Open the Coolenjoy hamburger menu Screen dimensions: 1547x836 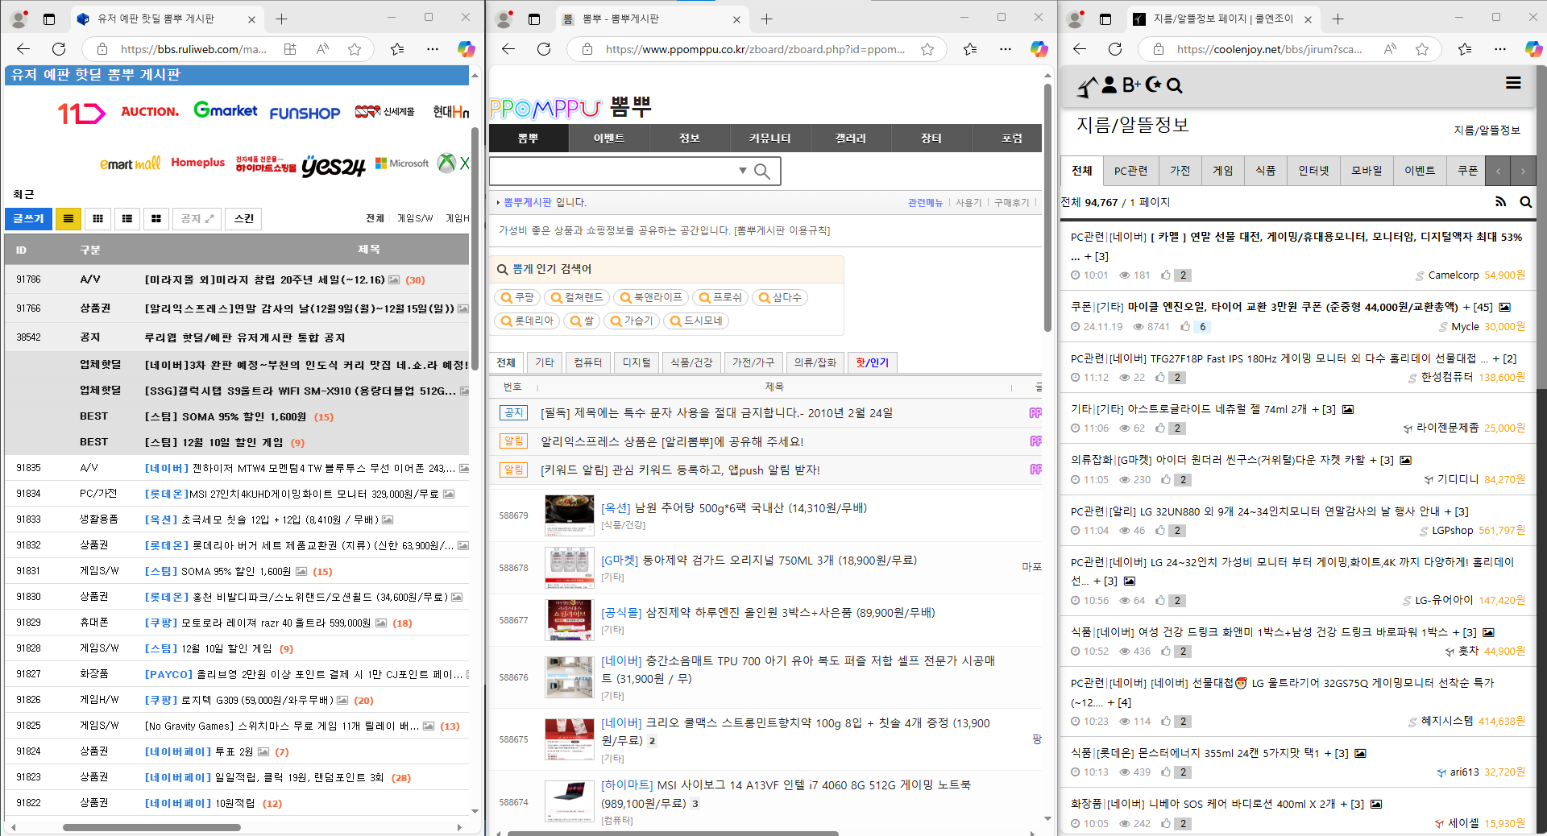pyautogui.click(x=1513, y=83)
